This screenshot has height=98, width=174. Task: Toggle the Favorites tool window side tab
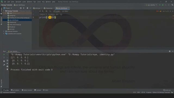click(x=1, y=83)
